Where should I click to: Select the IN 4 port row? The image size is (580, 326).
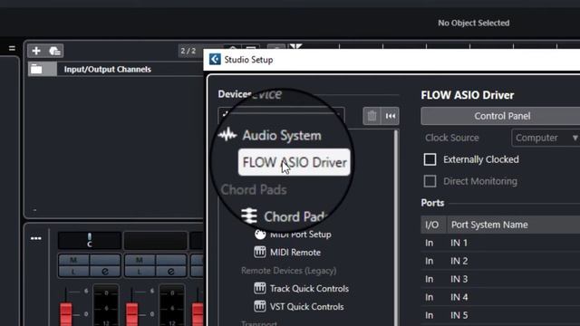[x=500, y=297]
